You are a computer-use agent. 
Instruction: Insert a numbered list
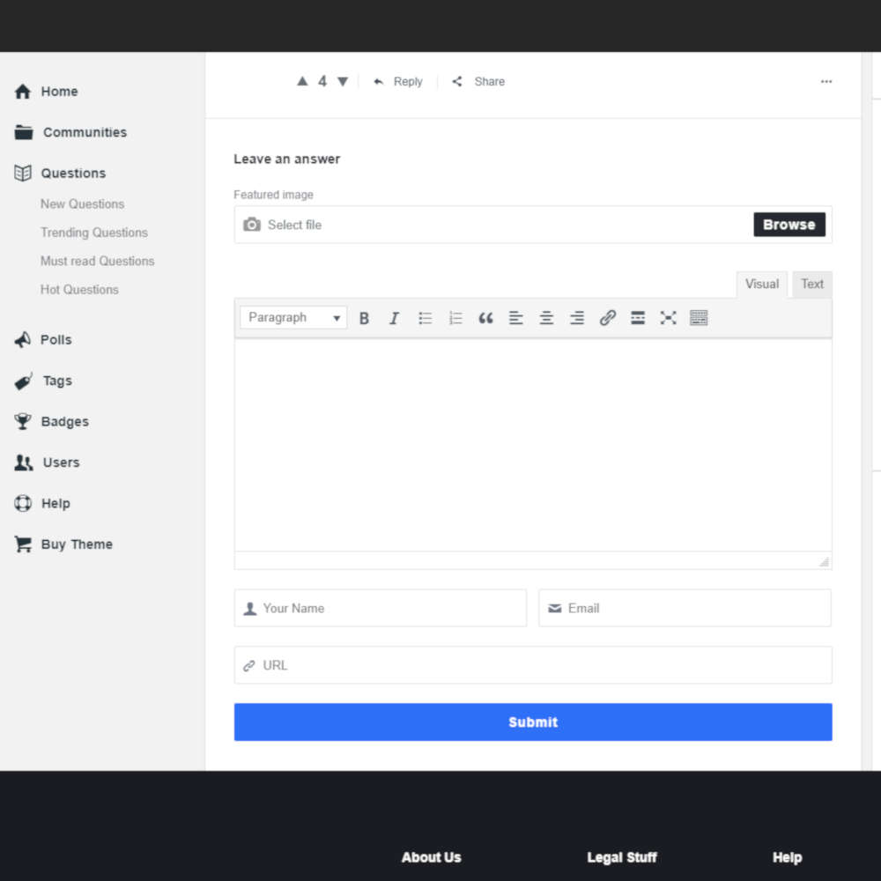click(x=455, y=318)
